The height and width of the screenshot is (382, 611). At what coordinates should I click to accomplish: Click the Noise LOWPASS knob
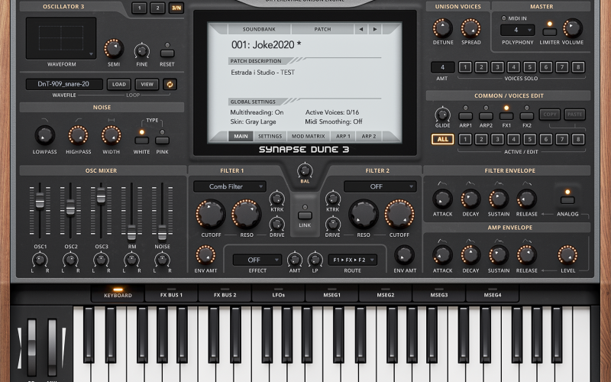coord(45,135)
